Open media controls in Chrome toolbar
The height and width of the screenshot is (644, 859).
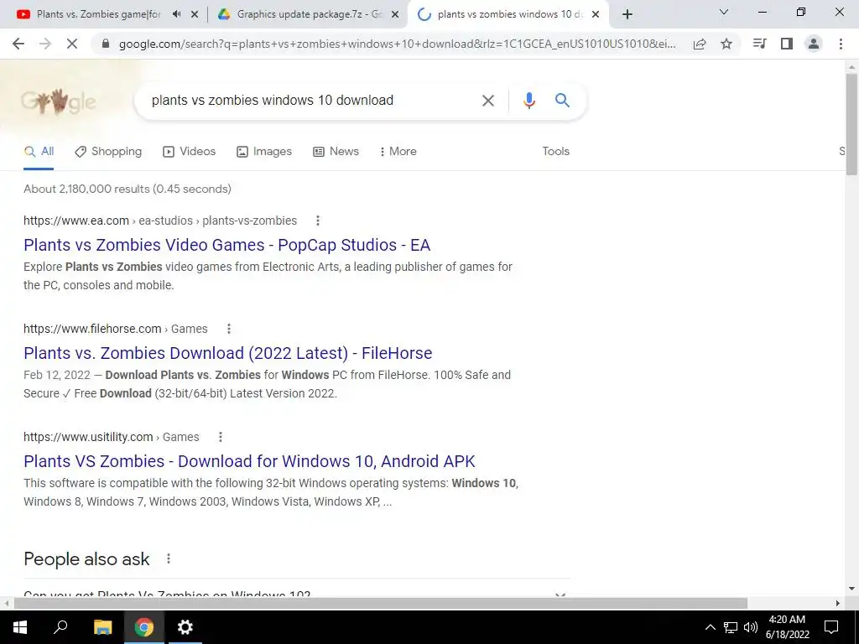tap(759, 44)
